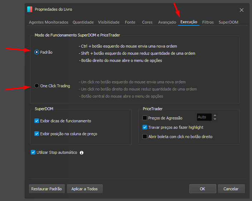Toggle Utilizar Stop automático checkbox
The image size is (252, 201).
click(33, 152)
